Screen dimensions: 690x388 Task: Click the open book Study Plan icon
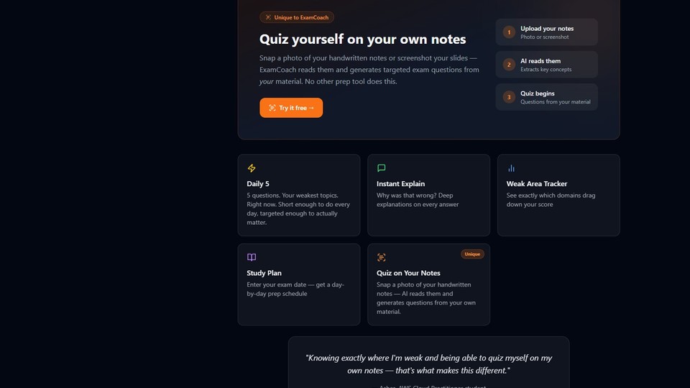252,257
